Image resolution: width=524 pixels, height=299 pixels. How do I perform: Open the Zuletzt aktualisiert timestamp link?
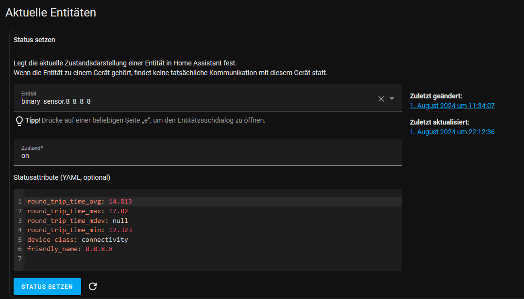[x=452, y=132]
